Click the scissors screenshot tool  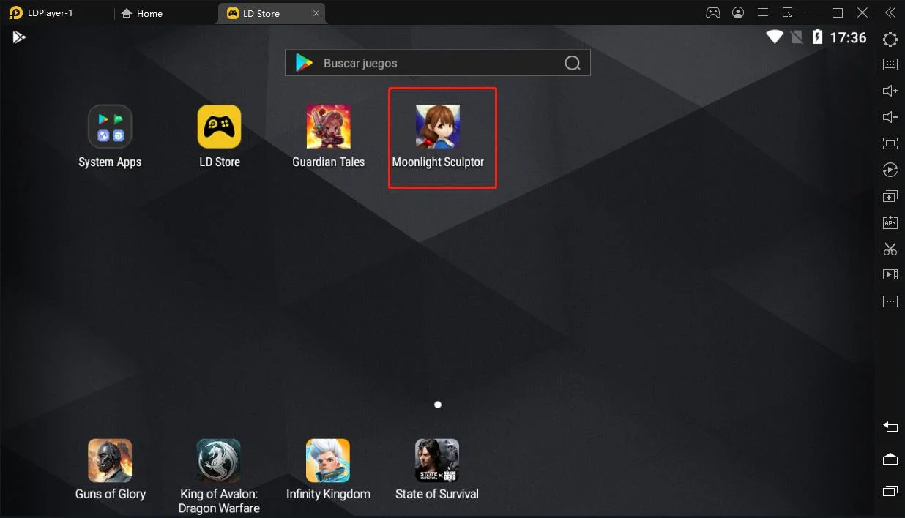(x=890, y=249)
